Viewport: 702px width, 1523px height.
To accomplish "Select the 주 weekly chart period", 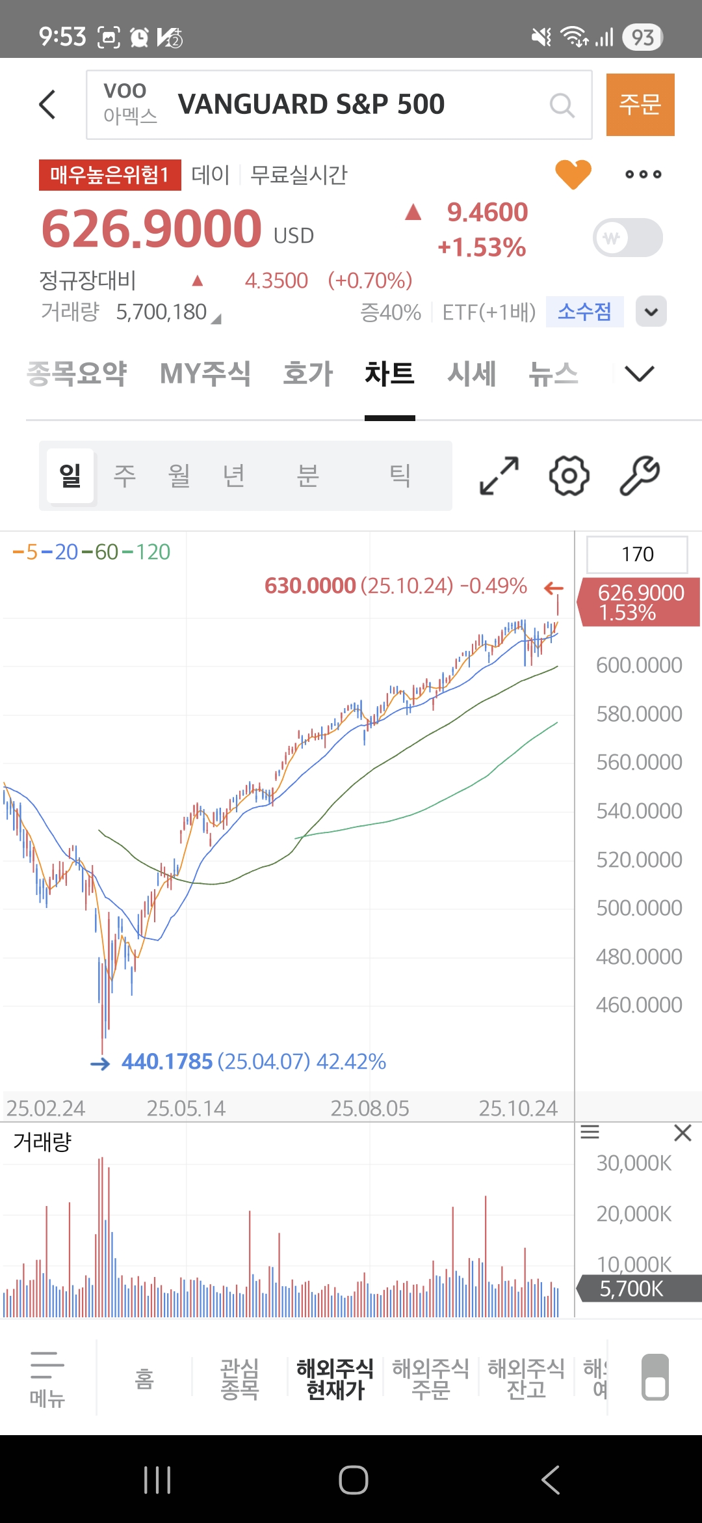I will coord(124,475).
